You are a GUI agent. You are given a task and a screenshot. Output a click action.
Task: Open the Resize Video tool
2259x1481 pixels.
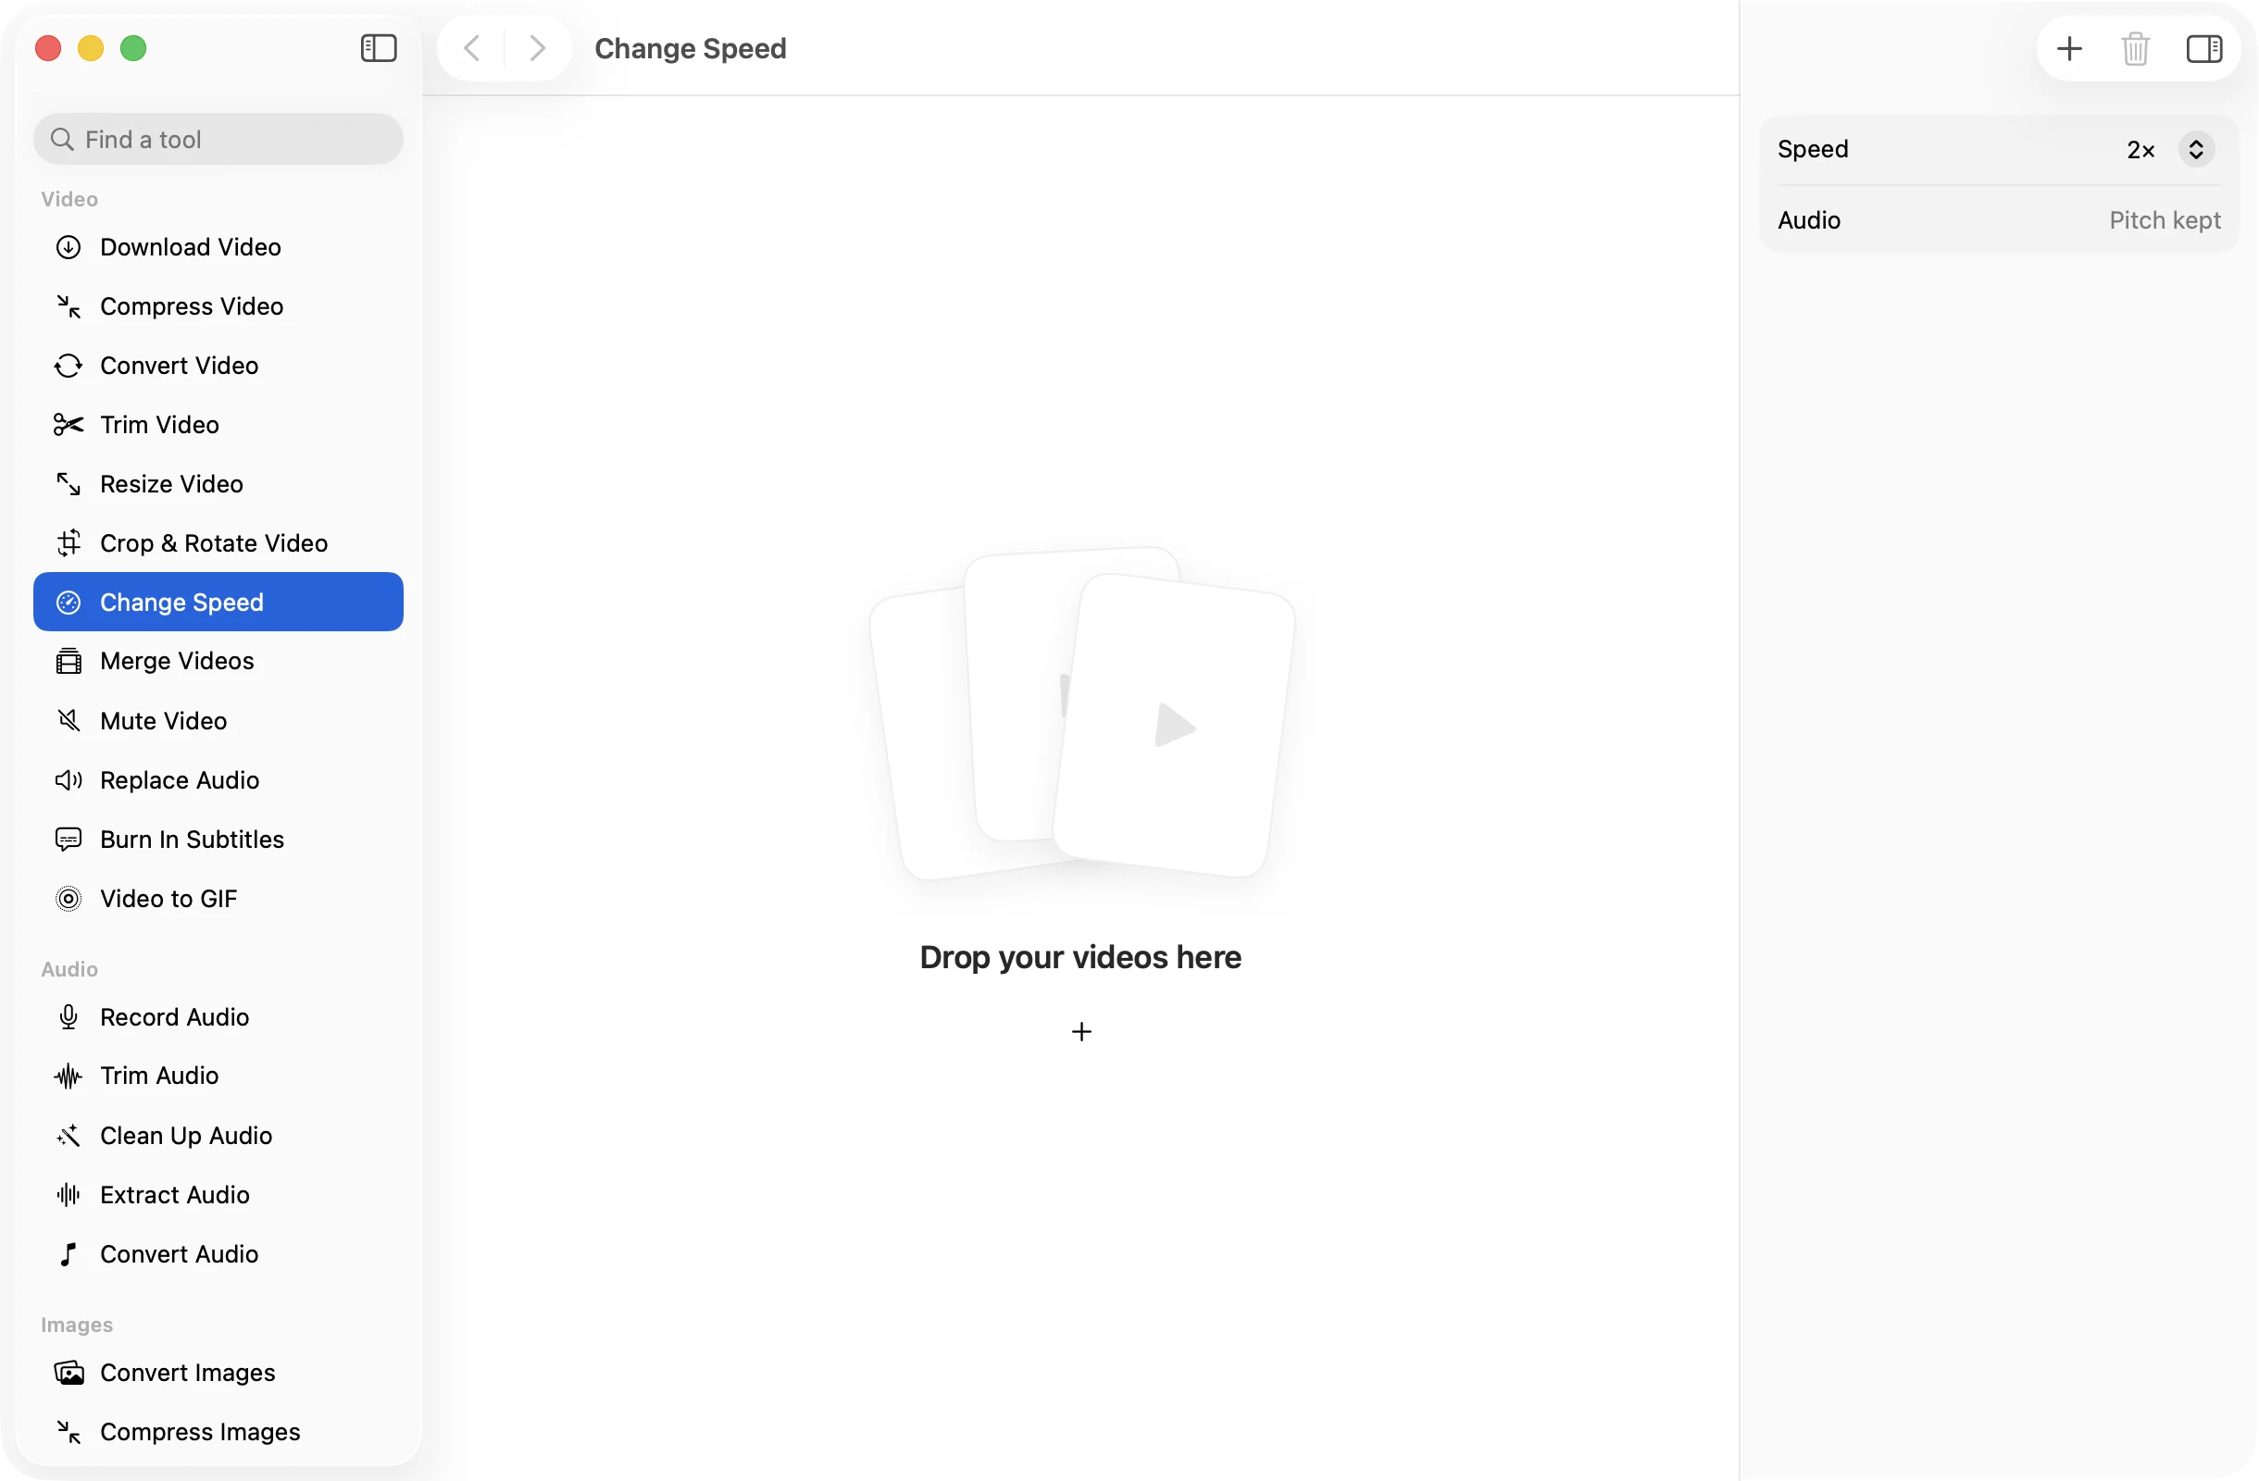click(218, 484)
